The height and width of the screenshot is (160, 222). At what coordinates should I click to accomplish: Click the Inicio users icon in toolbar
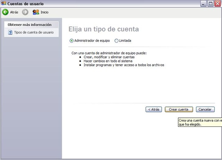35,12
